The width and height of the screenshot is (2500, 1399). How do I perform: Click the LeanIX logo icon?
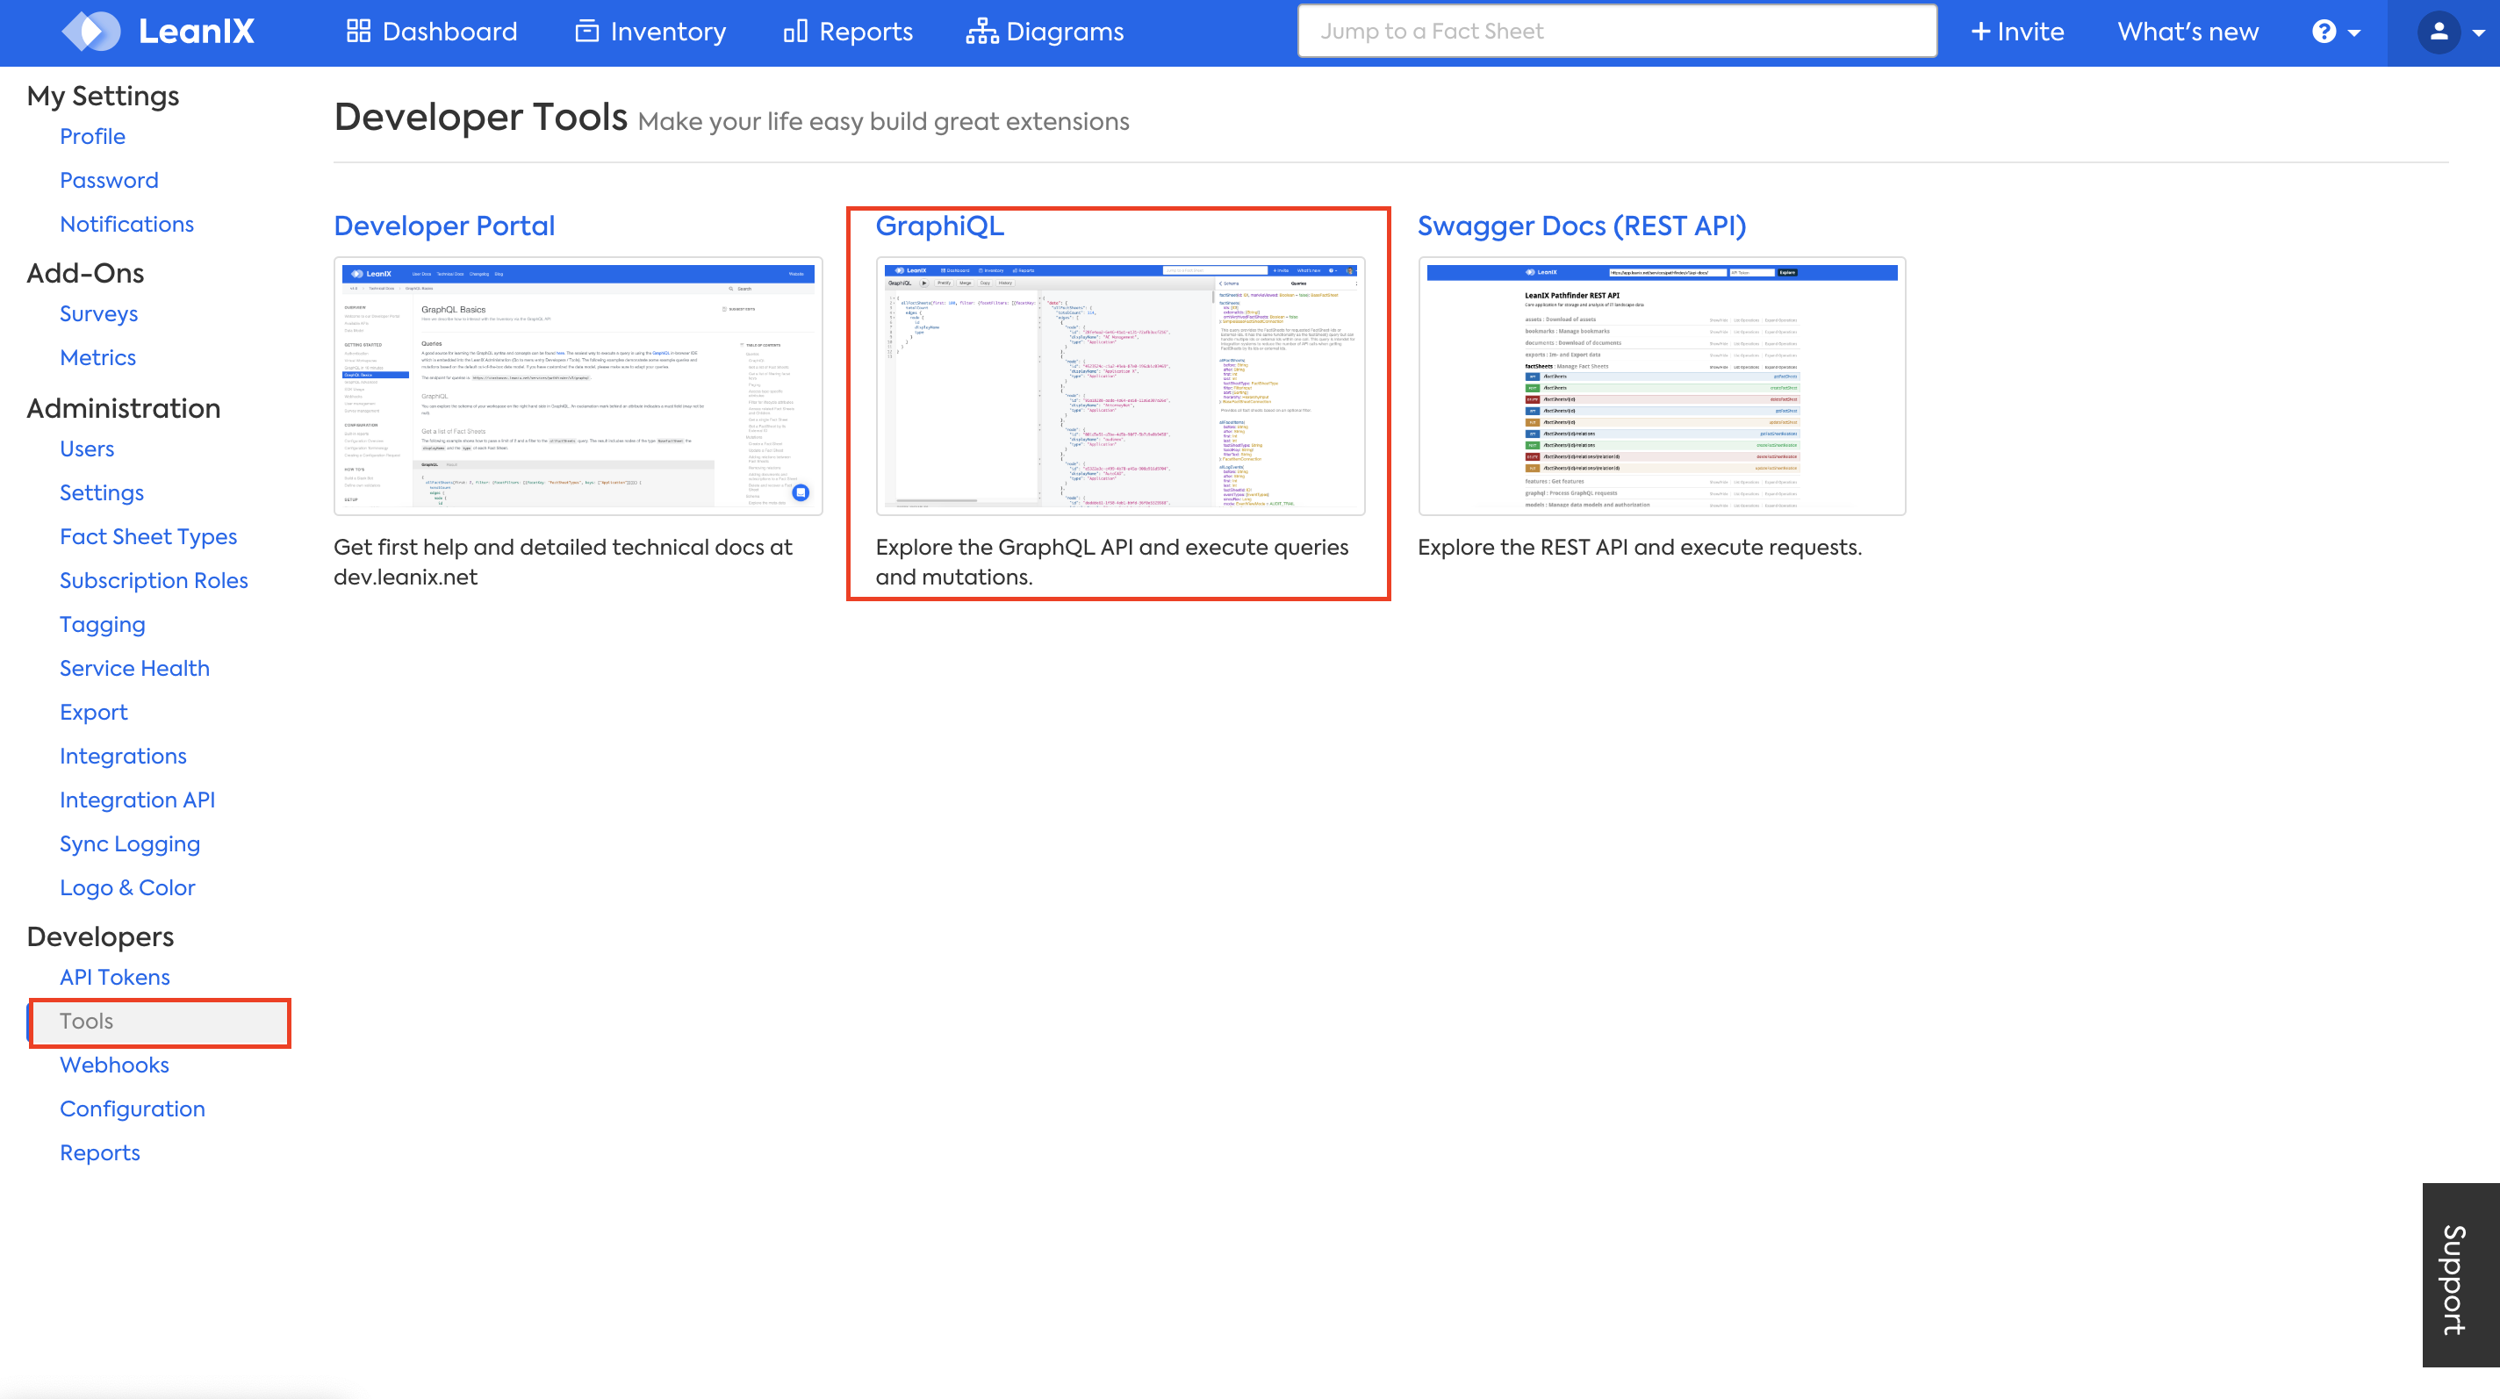pyautogui.click(x=90, y=31)
